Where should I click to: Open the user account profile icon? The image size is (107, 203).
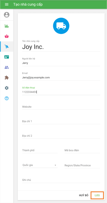tap(7, 15)
